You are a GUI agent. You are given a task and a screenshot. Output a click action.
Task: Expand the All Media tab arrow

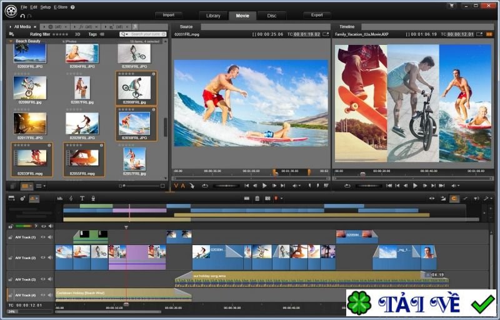coord(9,27)
